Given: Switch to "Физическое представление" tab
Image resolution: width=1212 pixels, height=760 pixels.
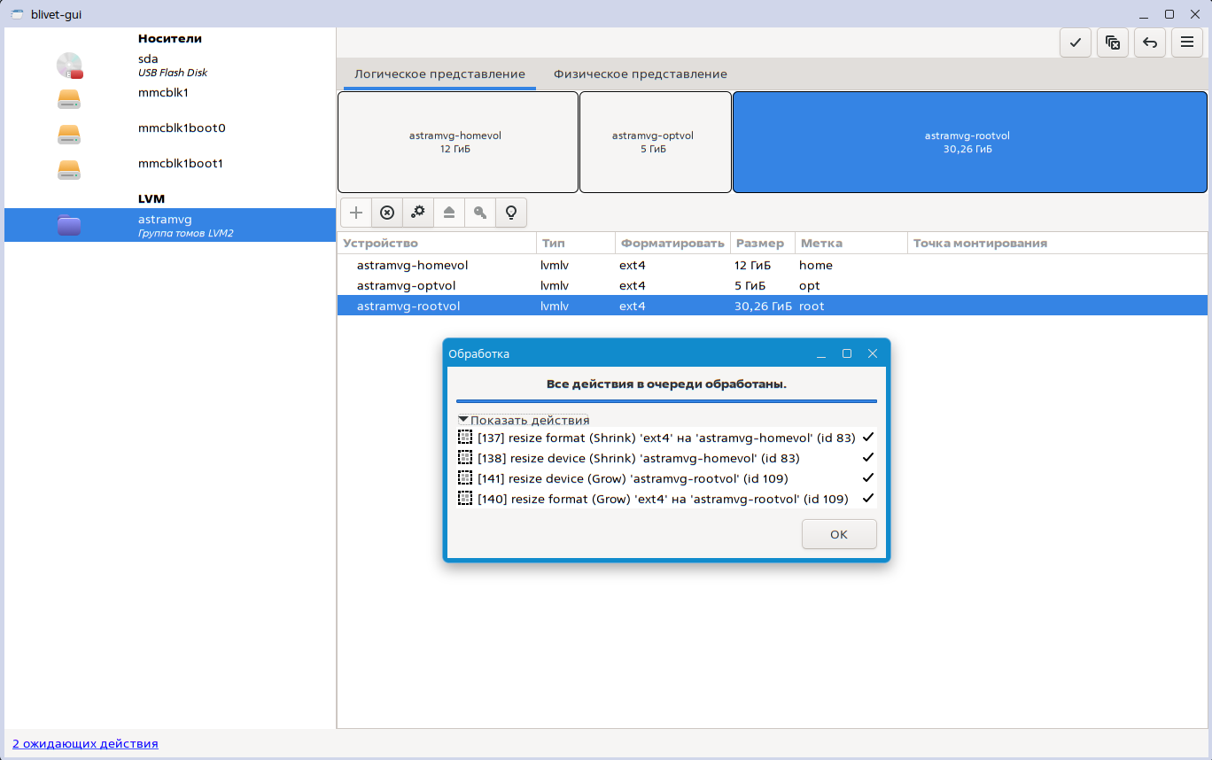Looking at the screenshot, I should pyautogui.click(x=640, y=74).
